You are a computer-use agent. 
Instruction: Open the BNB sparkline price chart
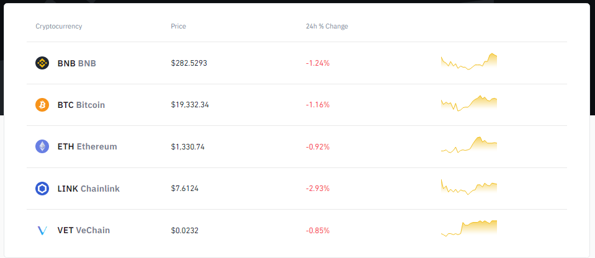468,61
